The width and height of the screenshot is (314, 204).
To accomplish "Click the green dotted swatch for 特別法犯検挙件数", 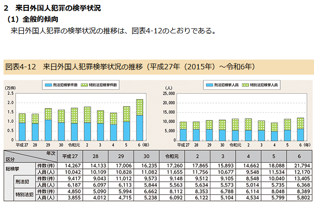I will pyautogui.click(x=84, y=85).
